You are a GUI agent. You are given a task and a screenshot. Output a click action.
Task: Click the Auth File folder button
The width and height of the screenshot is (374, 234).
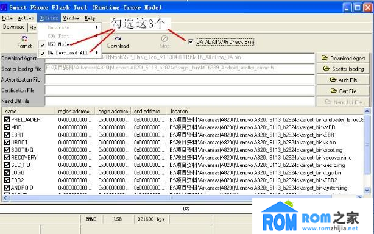(x=343, y=80)
